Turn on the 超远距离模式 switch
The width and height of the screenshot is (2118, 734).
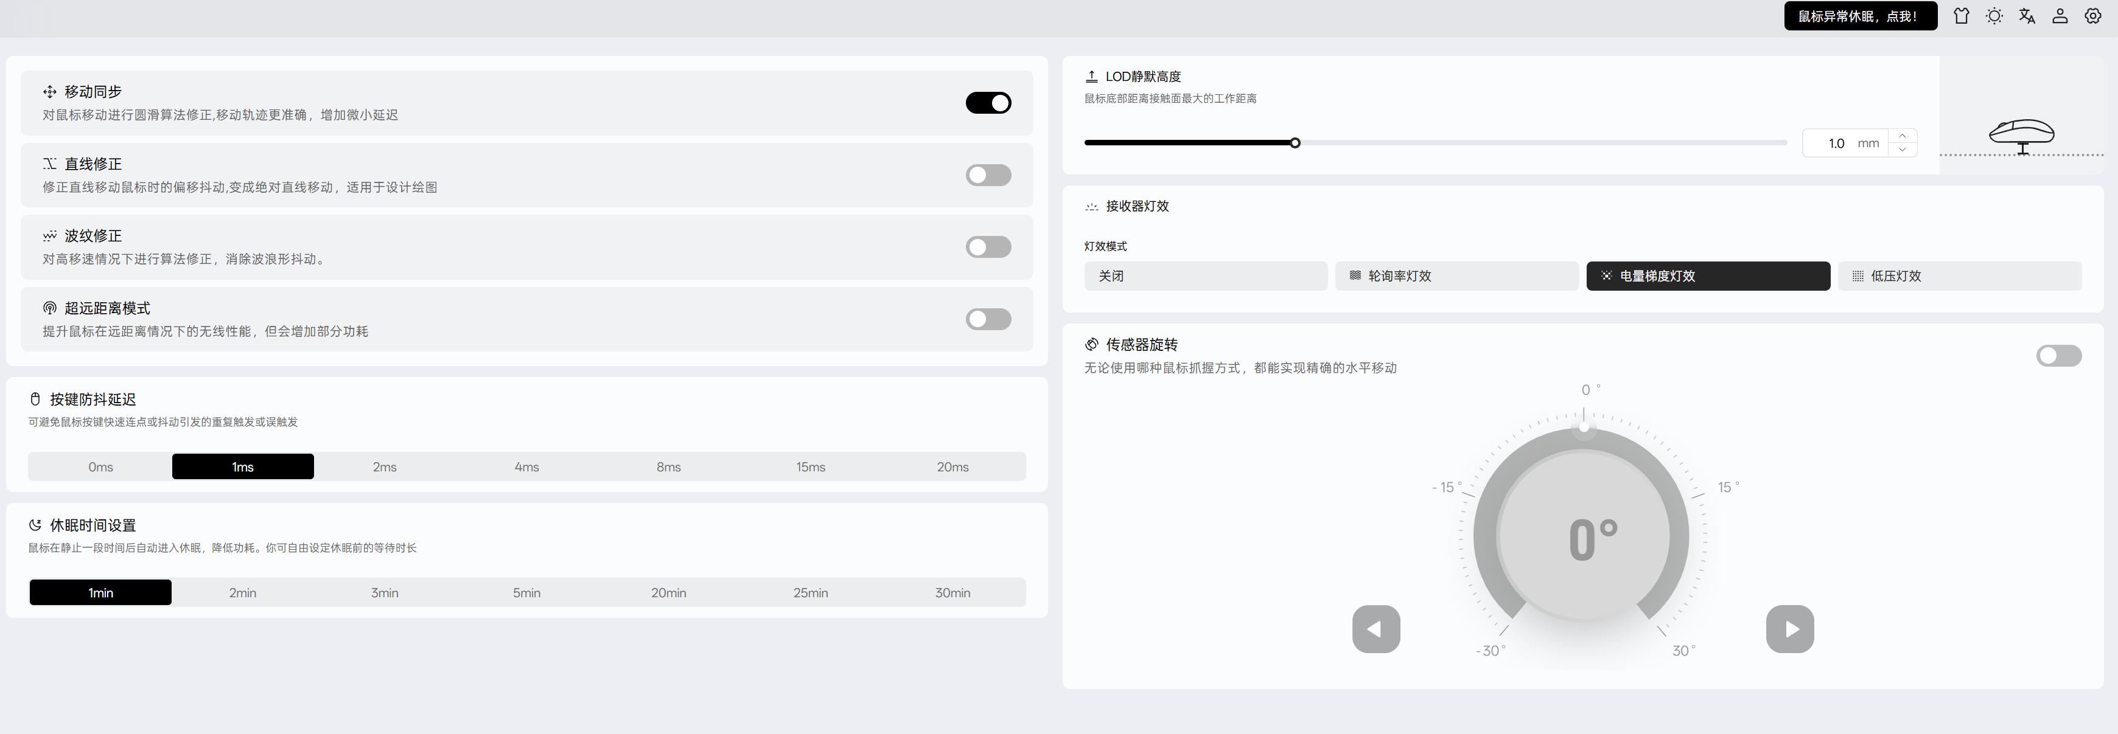click(988, 319)
